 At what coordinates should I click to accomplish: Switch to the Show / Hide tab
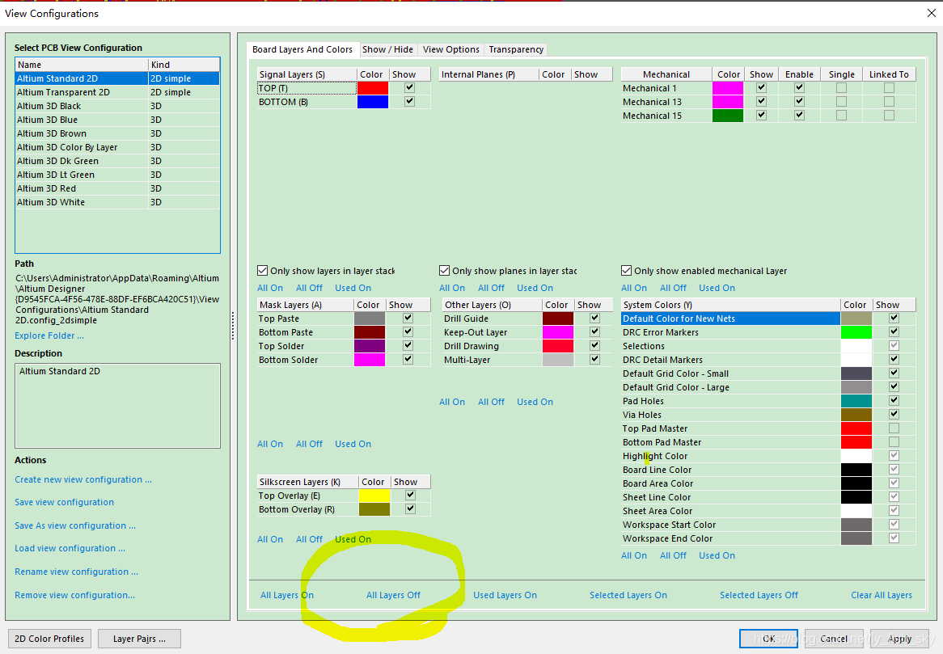click(x=387, y=49)
